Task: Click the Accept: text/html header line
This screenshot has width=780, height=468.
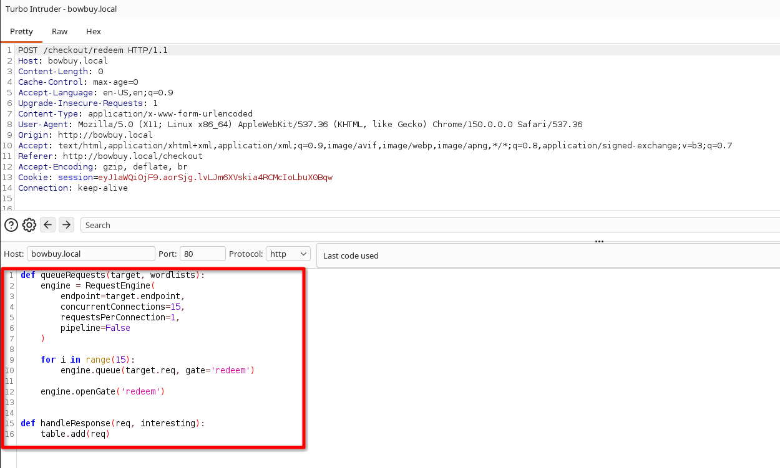Action: pyautogui.click(x=375, y=145)
